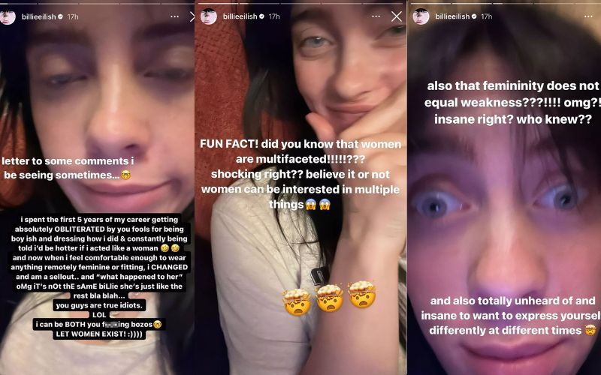Tap the 'FUN FACT! did you know' text overlay

point(300,174)
